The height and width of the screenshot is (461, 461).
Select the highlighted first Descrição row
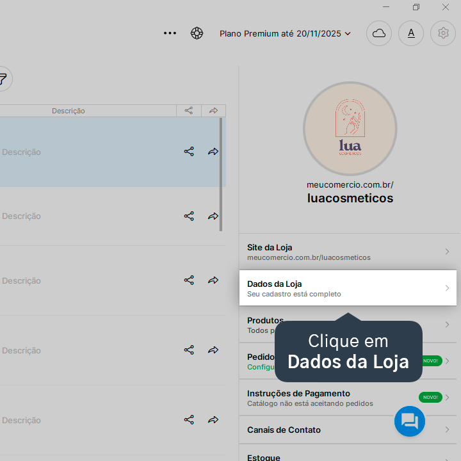pos(113,152)
